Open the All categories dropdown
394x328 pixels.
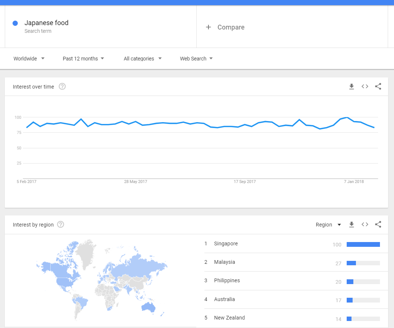pyautogui.click(x=143, y=59)
